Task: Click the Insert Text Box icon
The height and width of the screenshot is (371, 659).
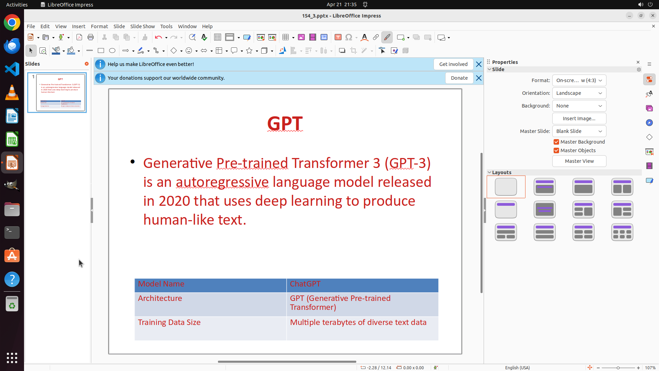Action: 338,37
